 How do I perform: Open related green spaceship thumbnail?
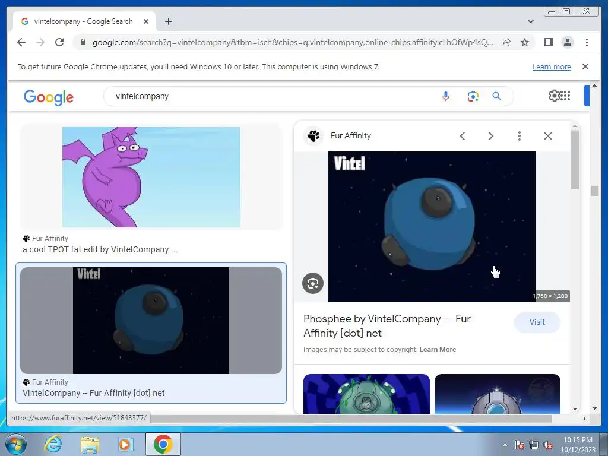click(x=366, y=394)
